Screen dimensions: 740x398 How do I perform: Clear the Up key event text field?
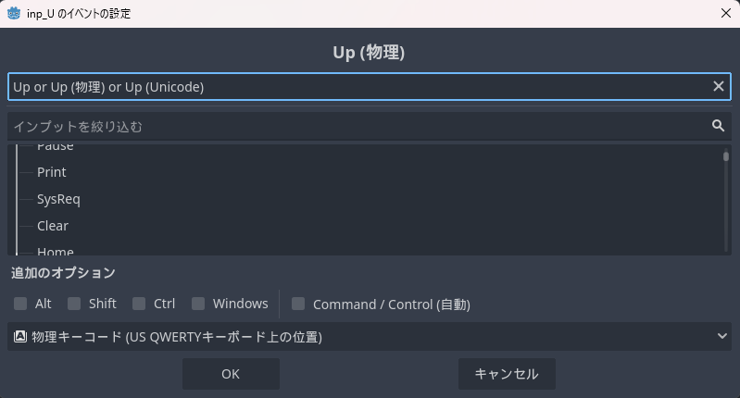[x=718, y=86]
